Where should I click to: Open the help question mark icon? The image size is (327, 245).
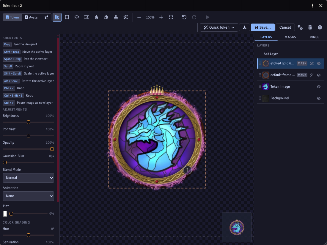point(320,27)
